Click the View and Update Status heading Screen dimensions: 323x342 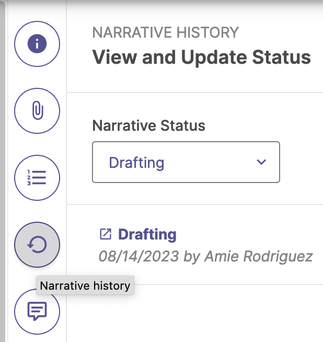tap(202, 57)
